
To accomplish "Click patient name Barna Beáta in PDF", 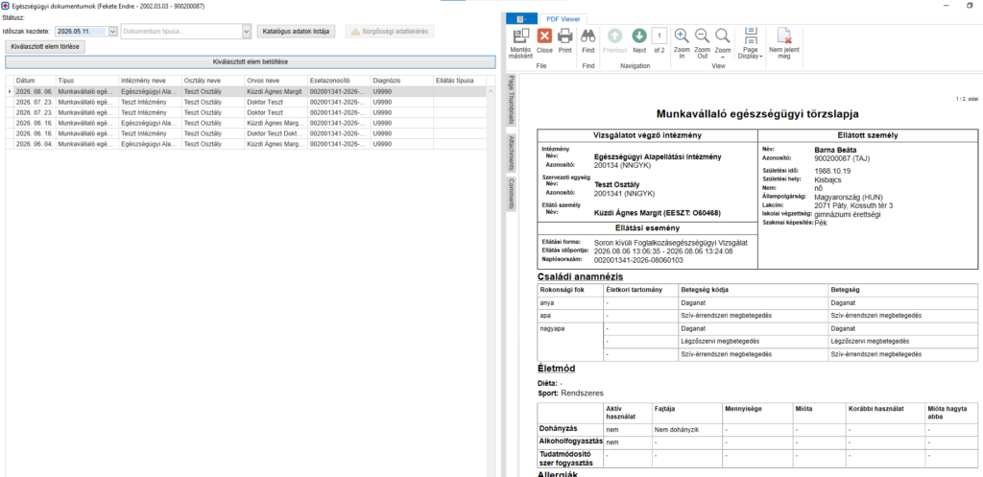I will (x=834, y=150).
